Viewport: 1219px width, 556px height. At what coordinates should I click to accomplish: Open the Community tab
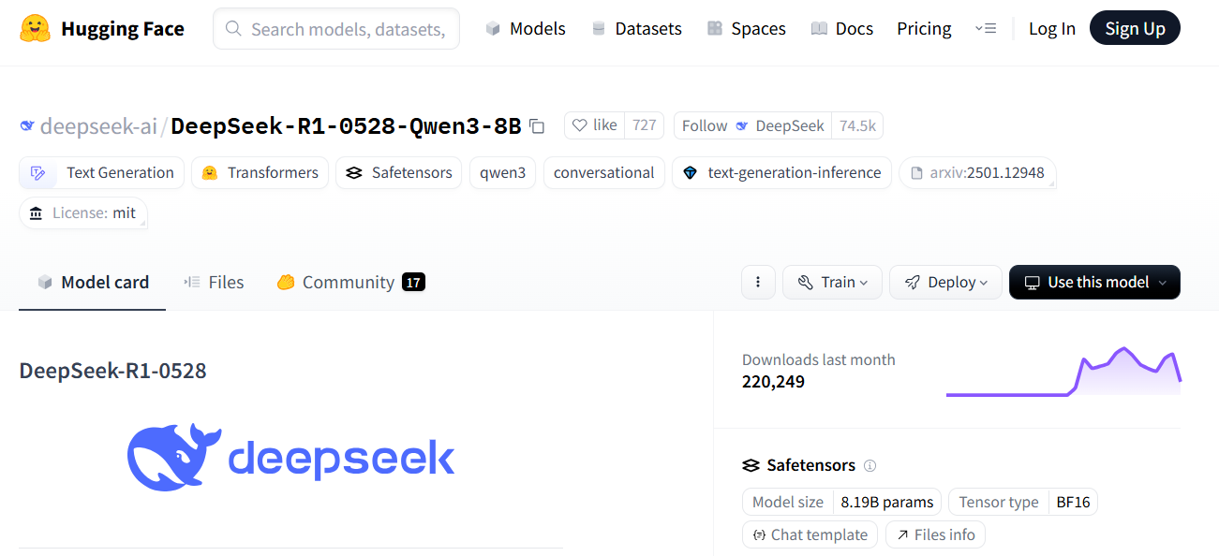point(350,283)
